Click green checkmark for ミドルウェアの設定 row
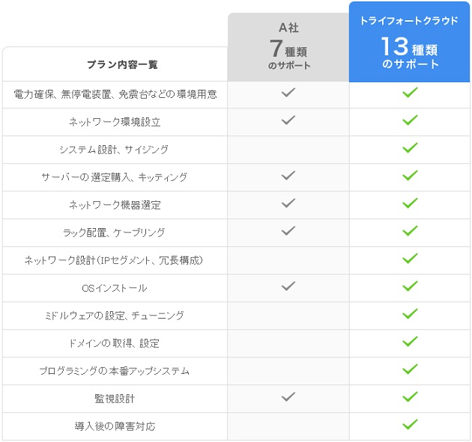This screenshot has height=442, width=472. (410, 313)
